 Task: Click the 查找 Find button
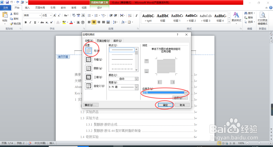[x=249, y=13]
